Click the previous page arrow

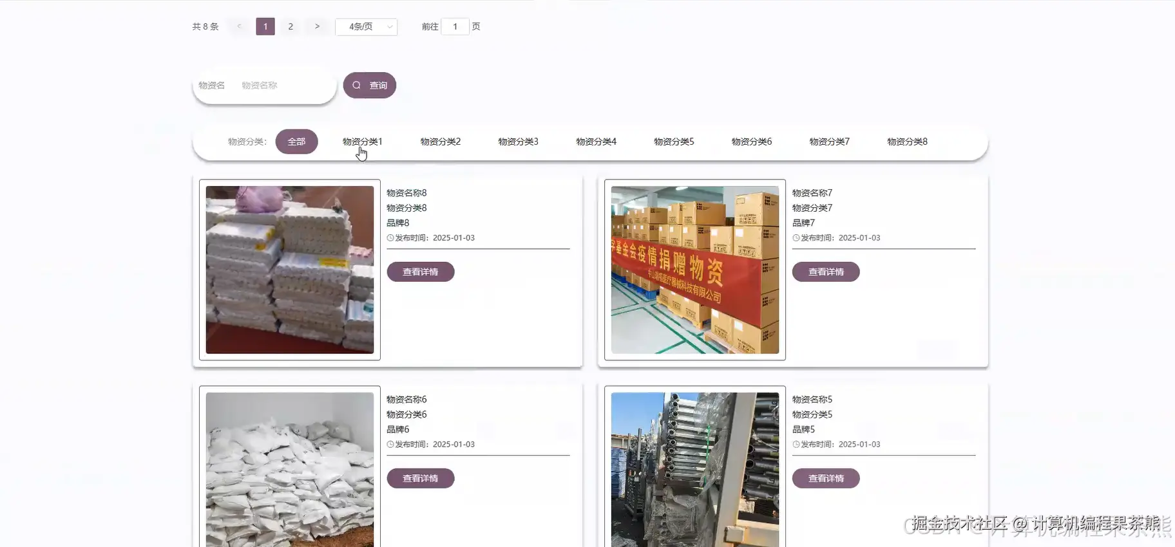pyautogui.click(x=239, y=26)
